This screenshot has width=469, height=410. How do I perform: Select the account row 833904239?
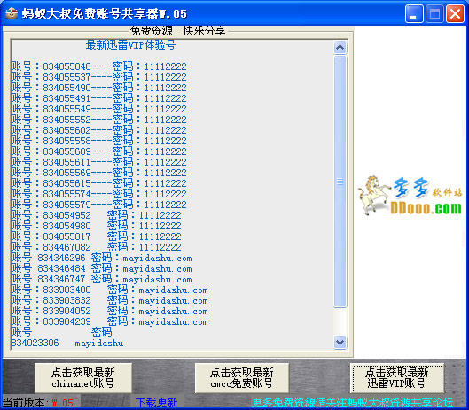click(x=109, y=321)
